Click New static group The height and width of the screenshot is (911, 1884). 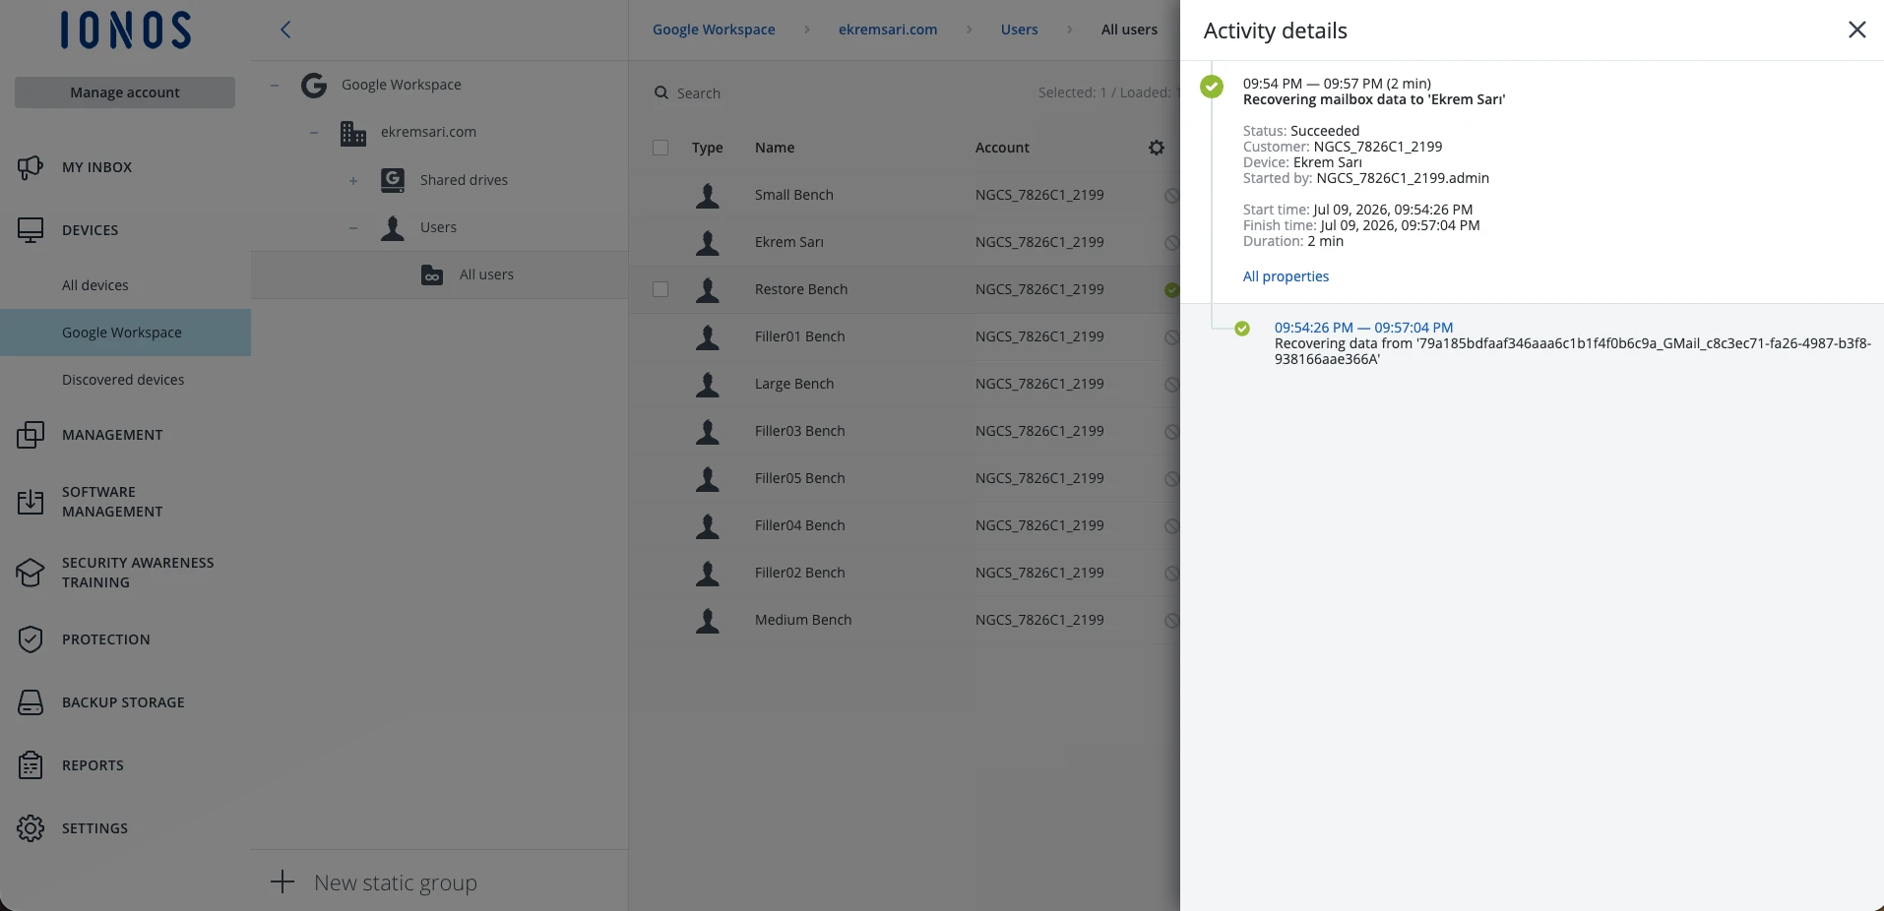(395, 882)
